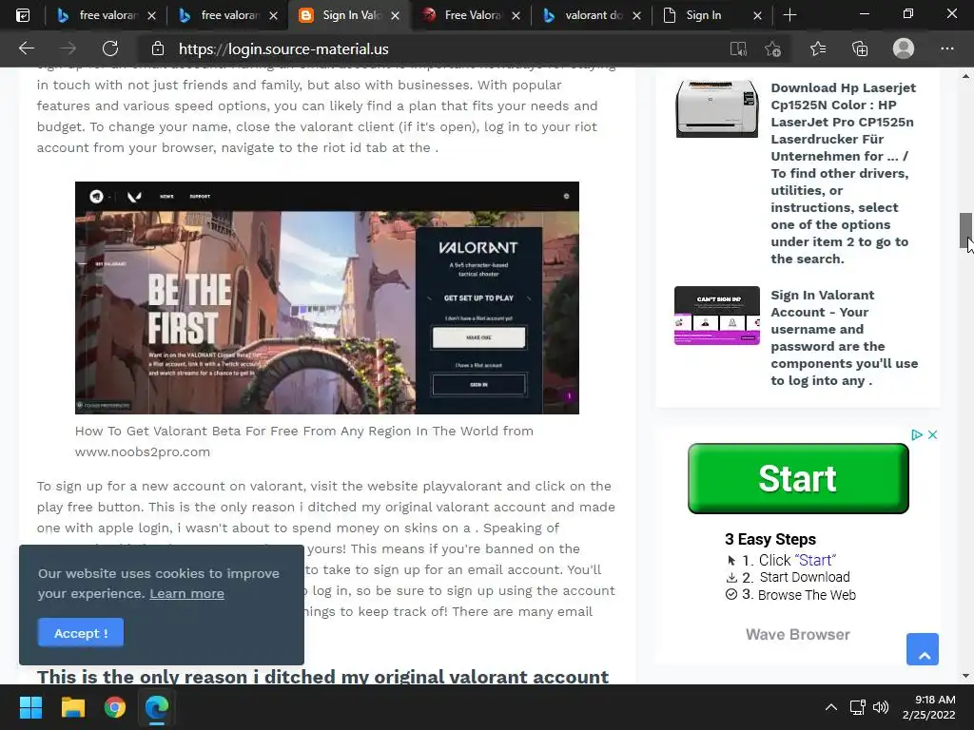974x730 pixels.
Task: Close the 'valorant do' tab
Action: (636, 16)
